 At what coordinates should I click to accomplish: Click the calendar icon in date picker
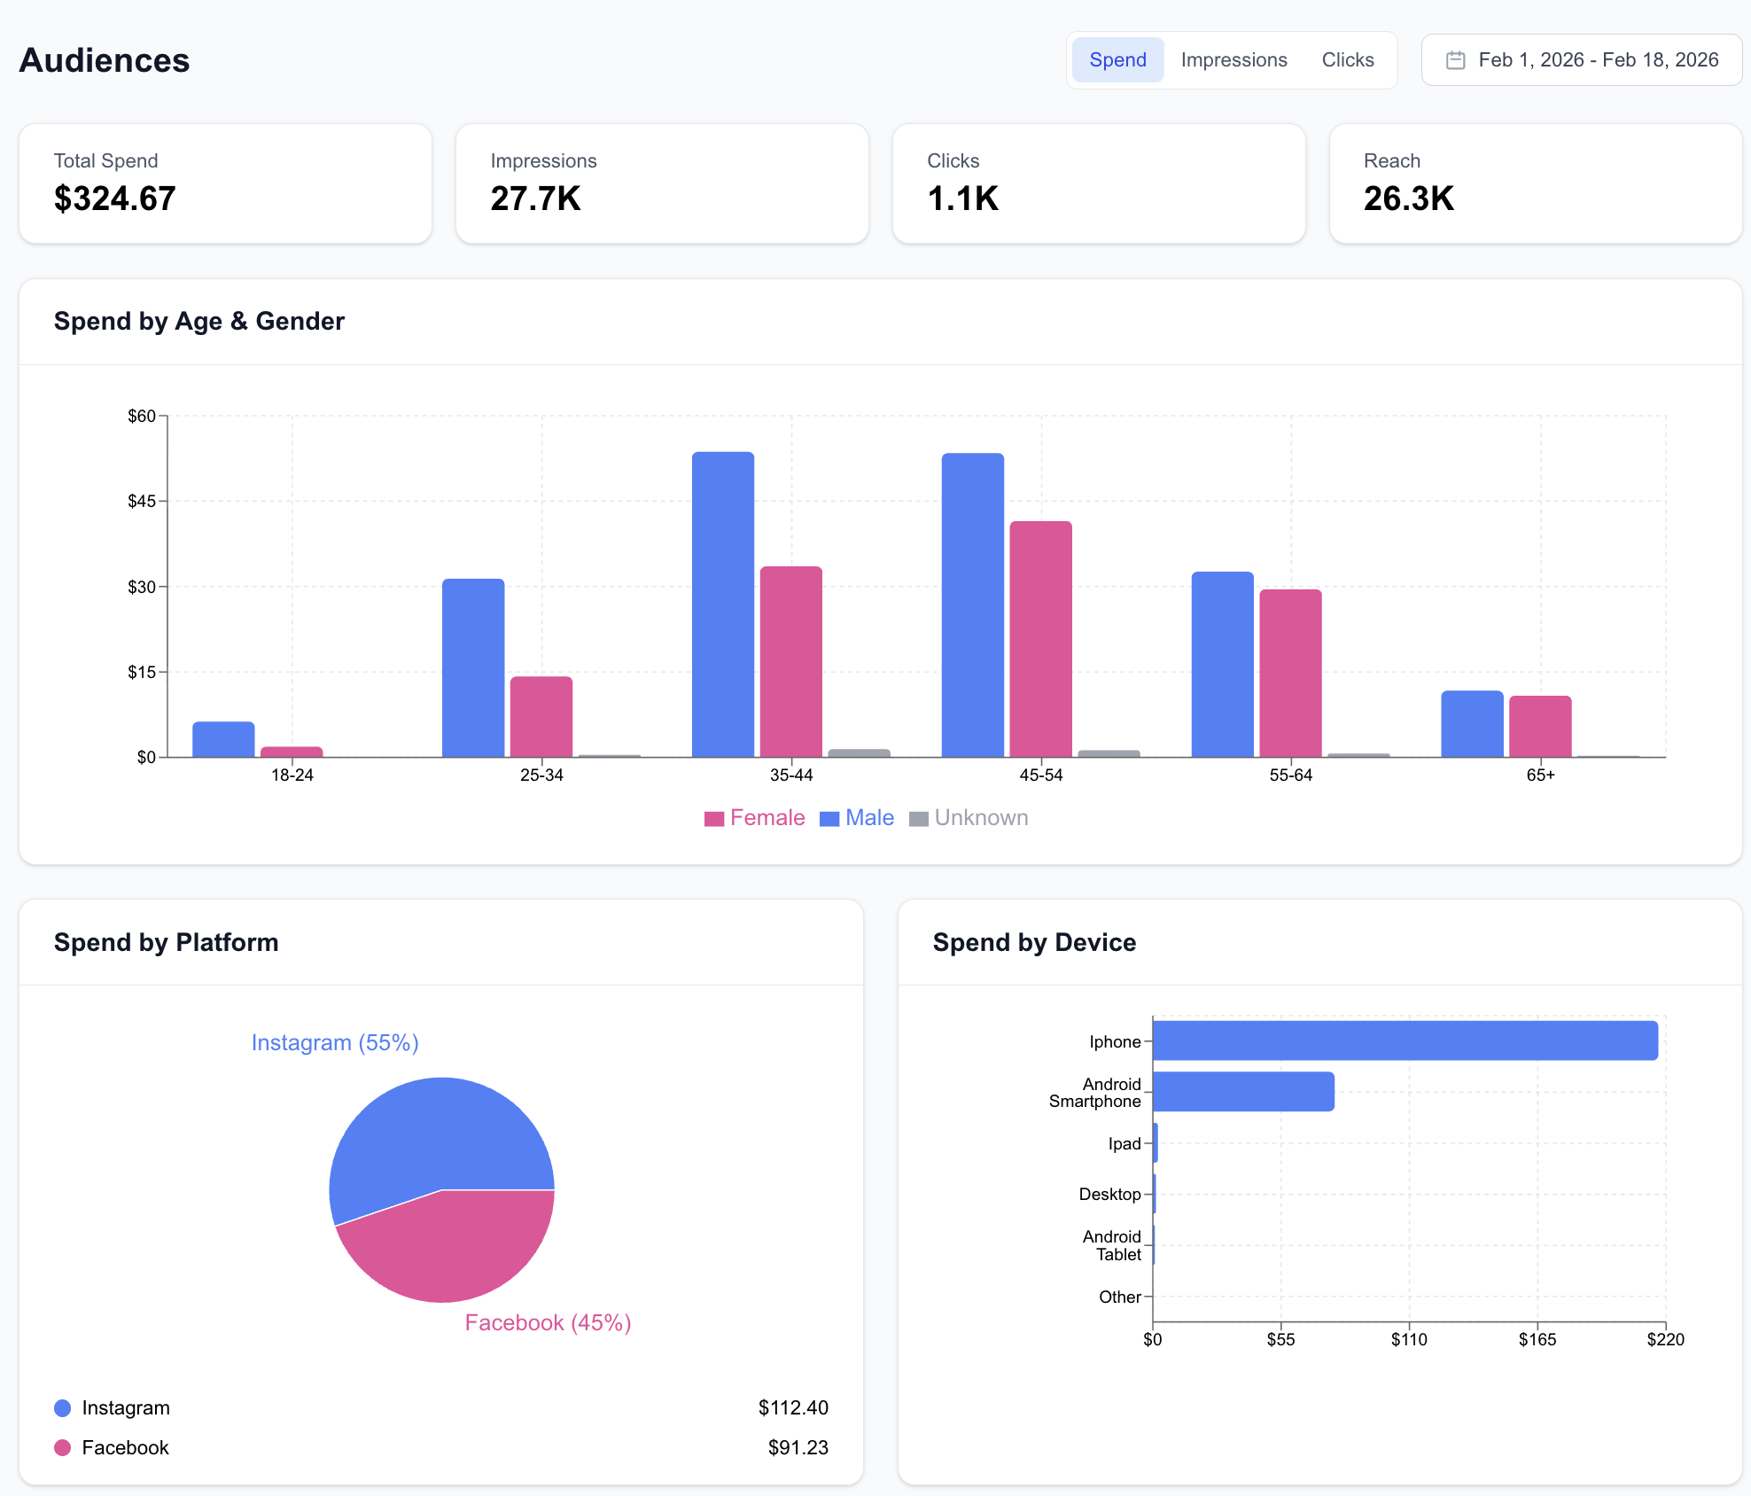point(1456,58)
